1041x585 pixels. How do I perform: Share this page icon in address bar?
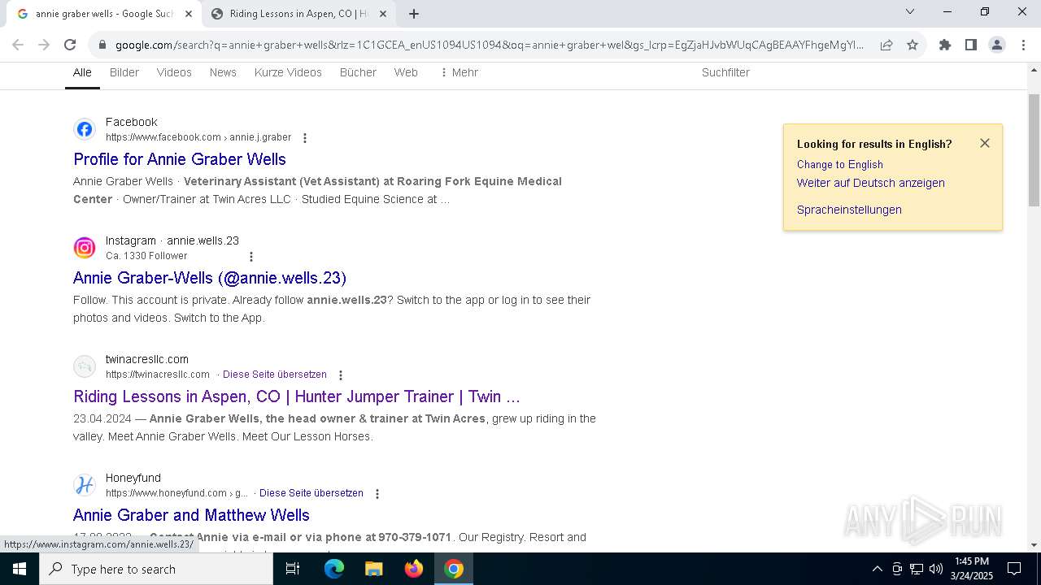pos(886,45)
